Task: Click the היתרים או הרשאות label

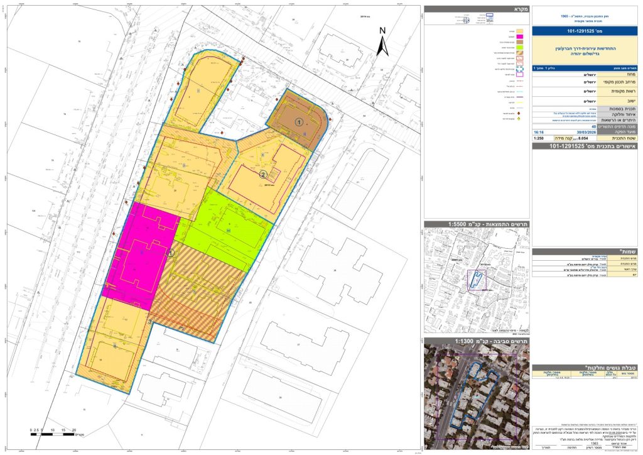Action: 619,120
